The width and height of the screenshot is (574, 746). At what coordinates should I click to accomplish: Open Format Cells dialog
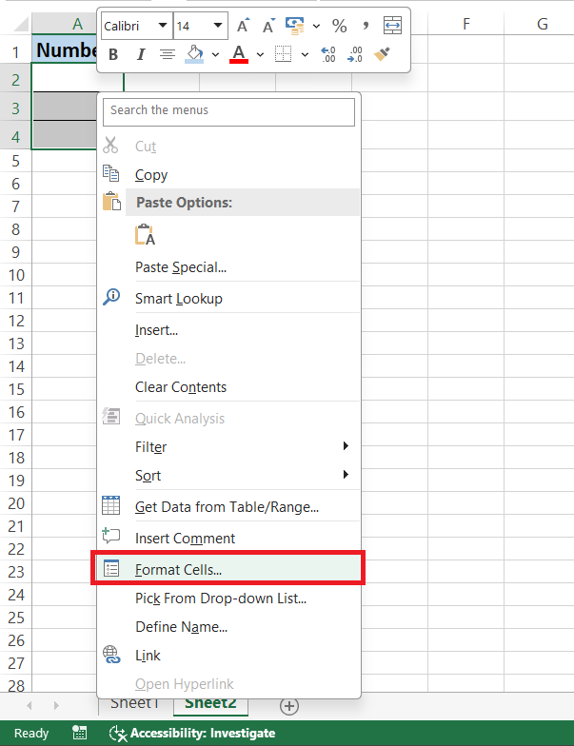(228, 569)
